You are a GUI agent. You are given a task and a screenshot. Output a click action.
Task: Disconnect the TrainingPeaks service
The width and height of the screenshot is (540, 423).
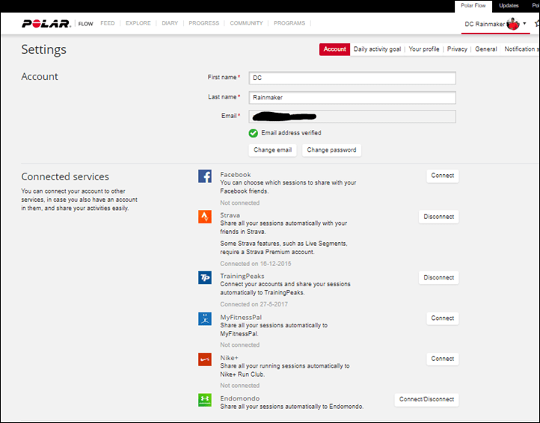439,278
